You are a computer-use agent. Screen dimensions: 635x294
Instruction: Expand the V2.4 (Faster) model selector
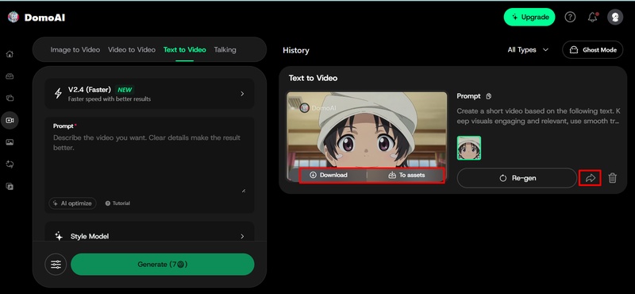[149, 94]
